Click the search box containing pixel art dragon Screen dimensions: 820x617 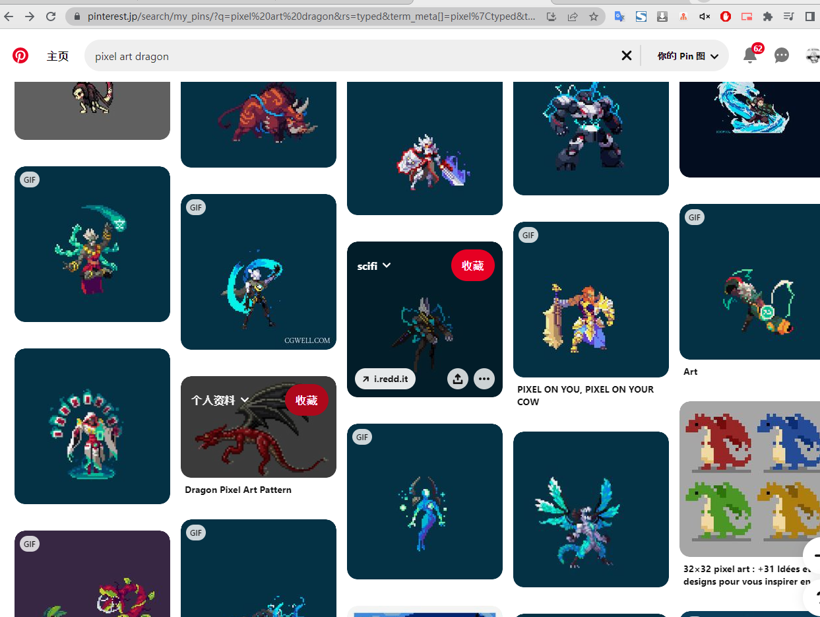tap(350, 56)
